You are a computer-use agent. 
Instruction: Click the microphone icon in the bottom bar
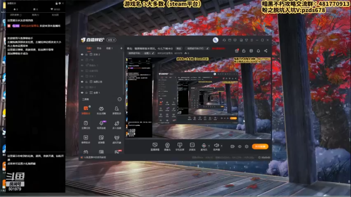click(x=204, y=145)
